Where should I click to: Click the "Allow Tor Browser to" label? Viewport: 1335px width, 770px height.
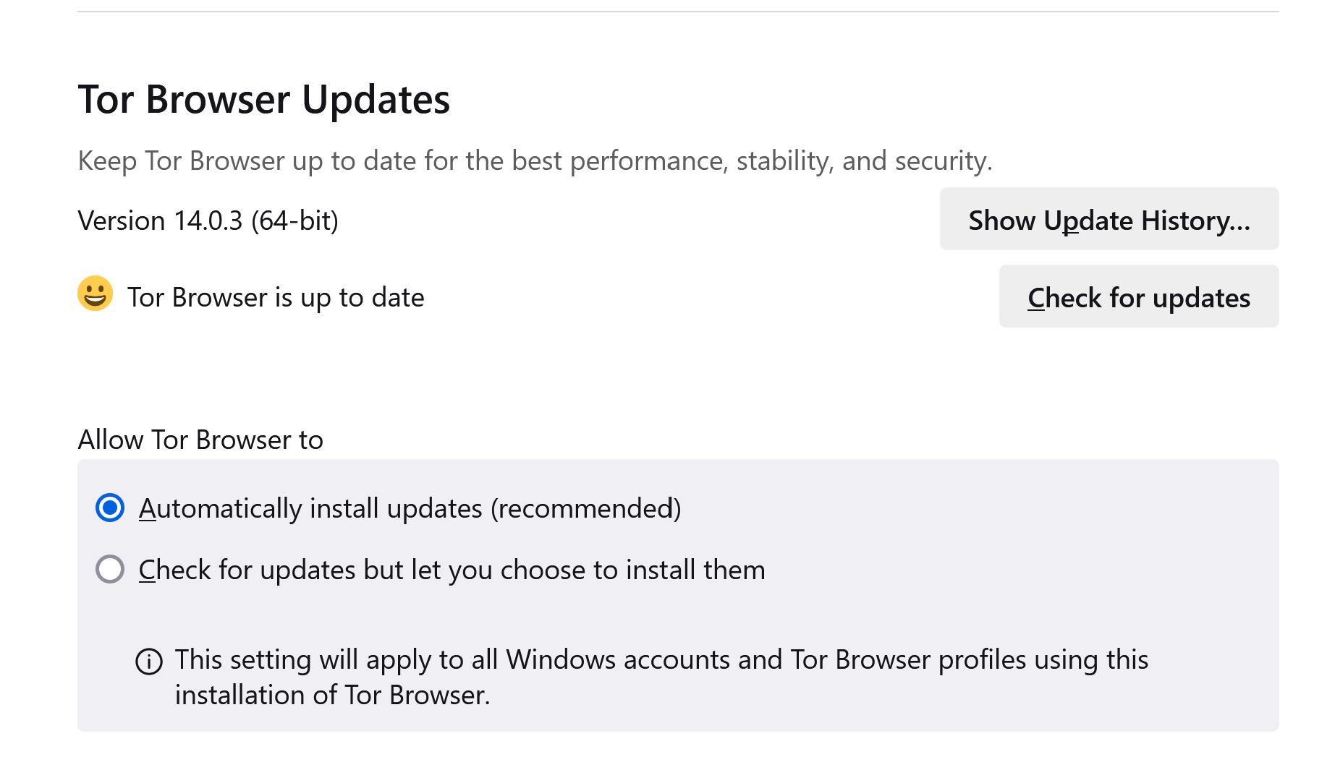[x=200, y=440]
